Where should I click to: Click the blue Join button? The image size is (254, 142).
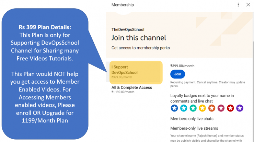pyautogui.click(x=177, y=74)
